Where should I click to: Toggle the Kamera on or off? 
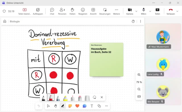tap(130, 11)
